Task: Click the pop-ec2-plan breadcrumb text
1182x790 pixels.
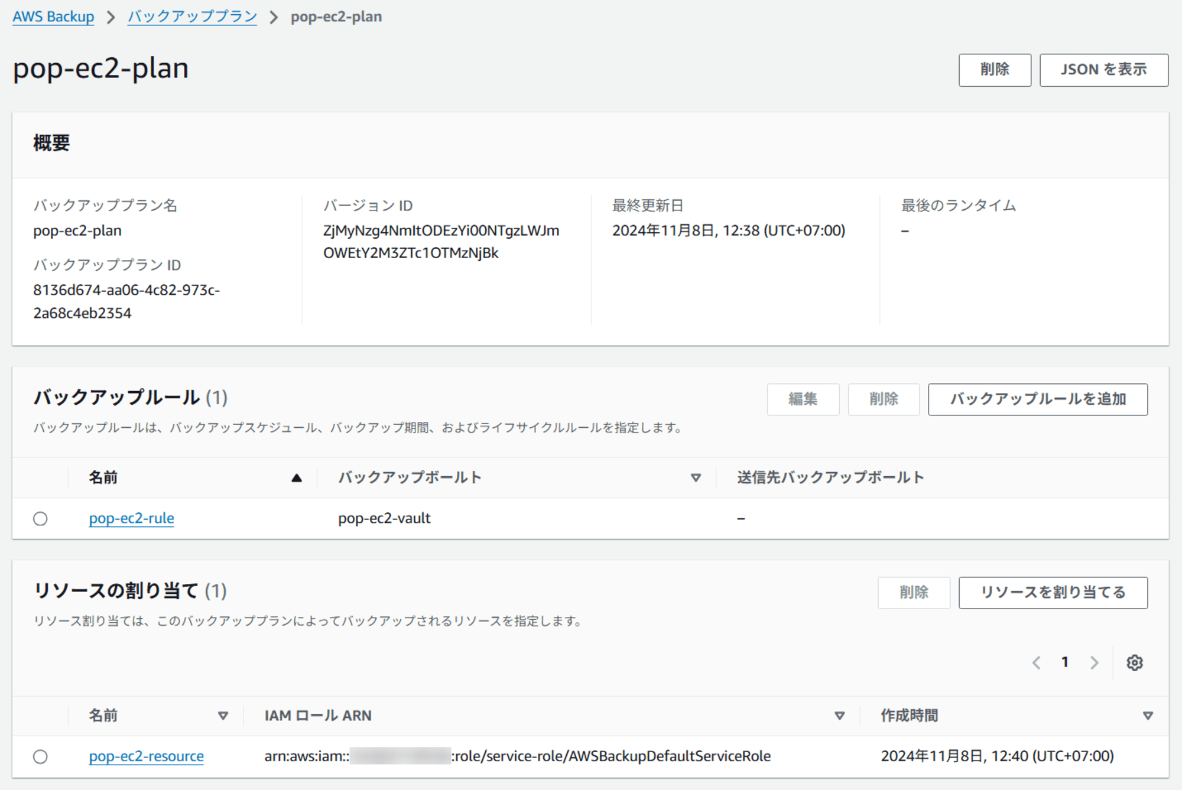Action: 336,17
